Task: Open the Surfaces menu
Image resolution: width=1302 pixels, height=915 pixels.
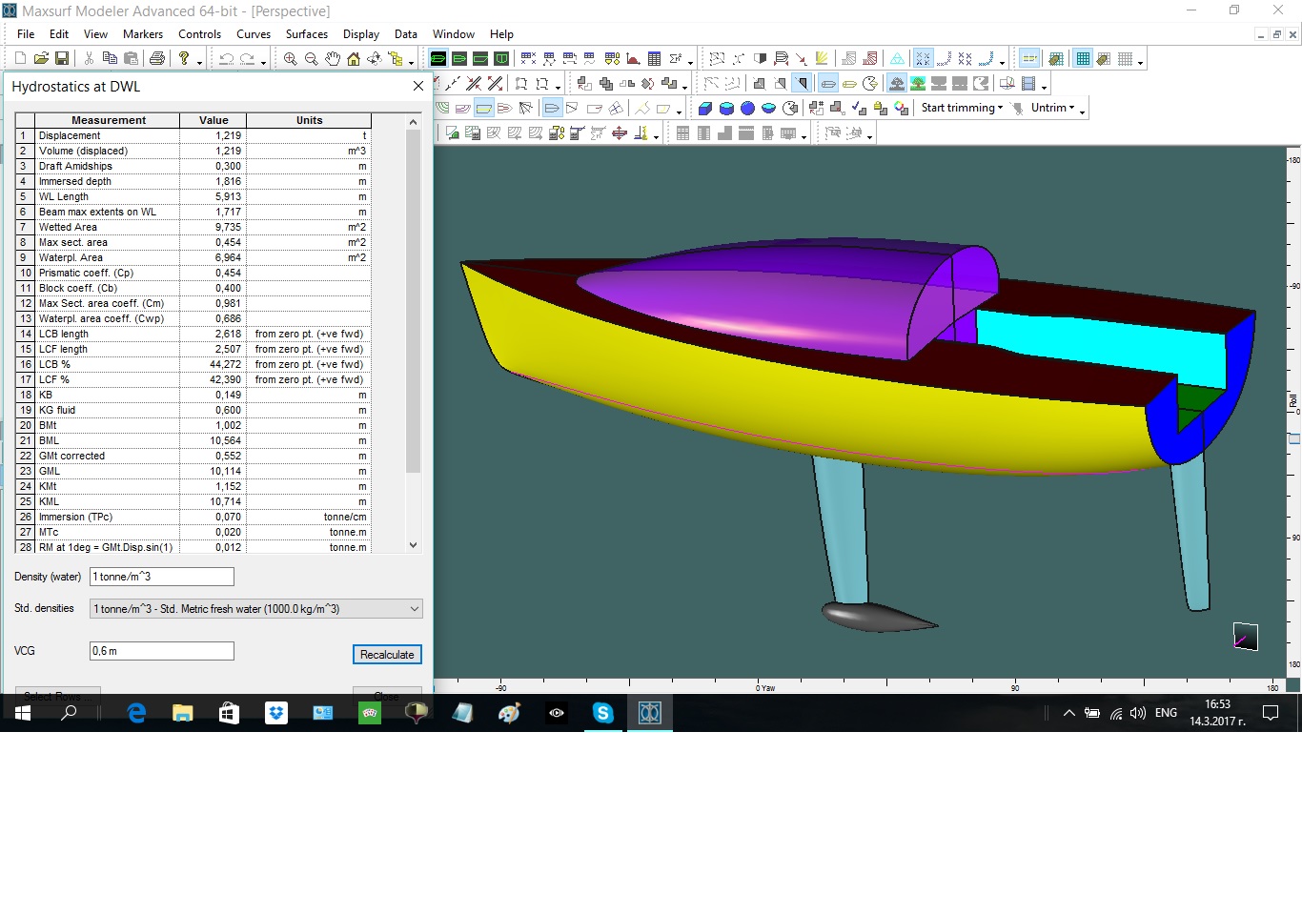Action: click(306, 34)
